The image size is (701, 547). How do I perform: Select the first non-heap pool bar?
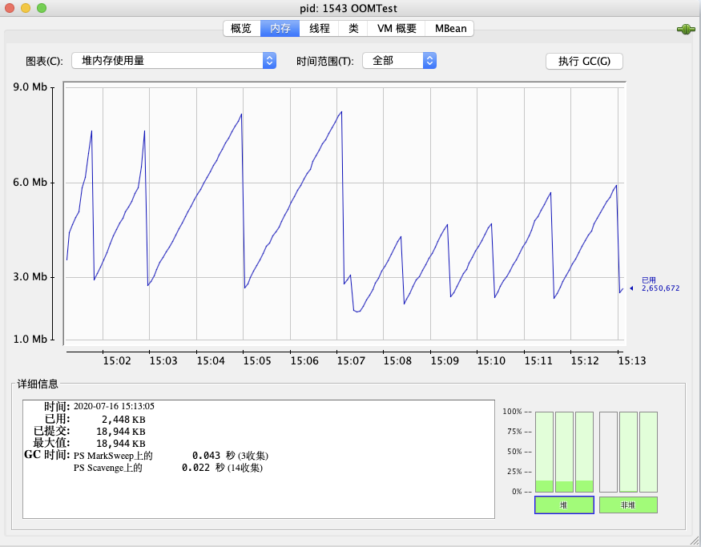click(x=608, y=452)
